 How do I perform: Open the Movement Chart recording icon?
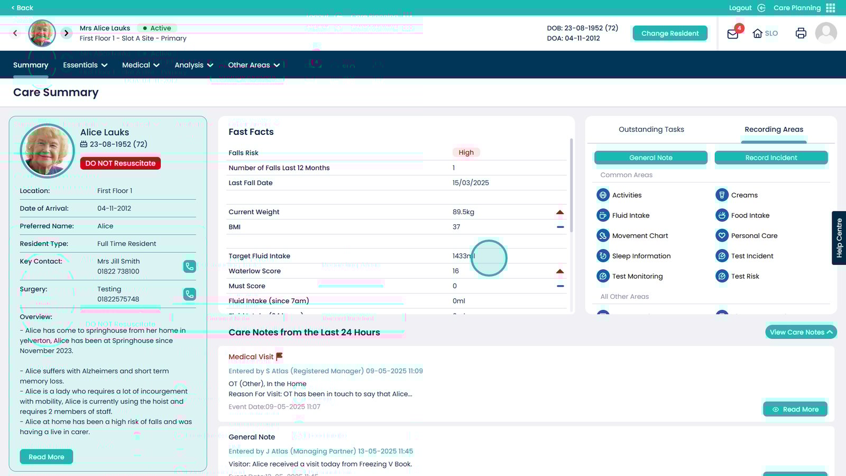pos(603,236)
